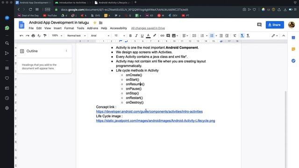Open YouTube bookmark
The image size is (299, 168).
pyautogui.click(x=50, y=15)
